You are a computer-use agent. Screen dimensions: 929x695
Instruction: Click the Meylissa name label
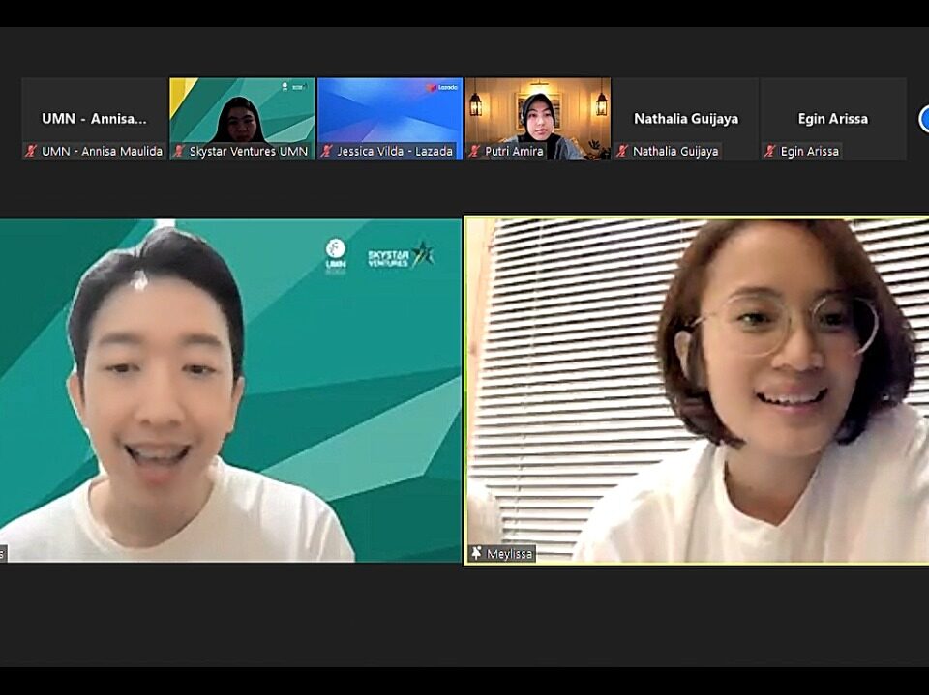[510, 554]
